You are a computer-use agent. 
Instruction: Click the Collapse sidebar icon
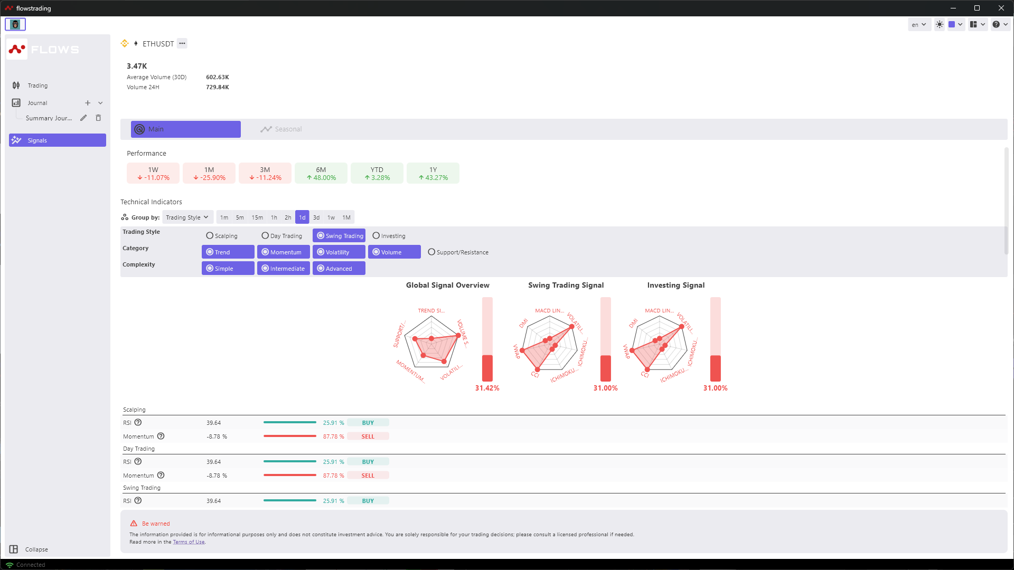pos(14,549)
